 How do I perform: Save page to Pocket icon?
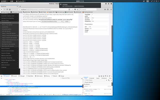tap(75, 9)
